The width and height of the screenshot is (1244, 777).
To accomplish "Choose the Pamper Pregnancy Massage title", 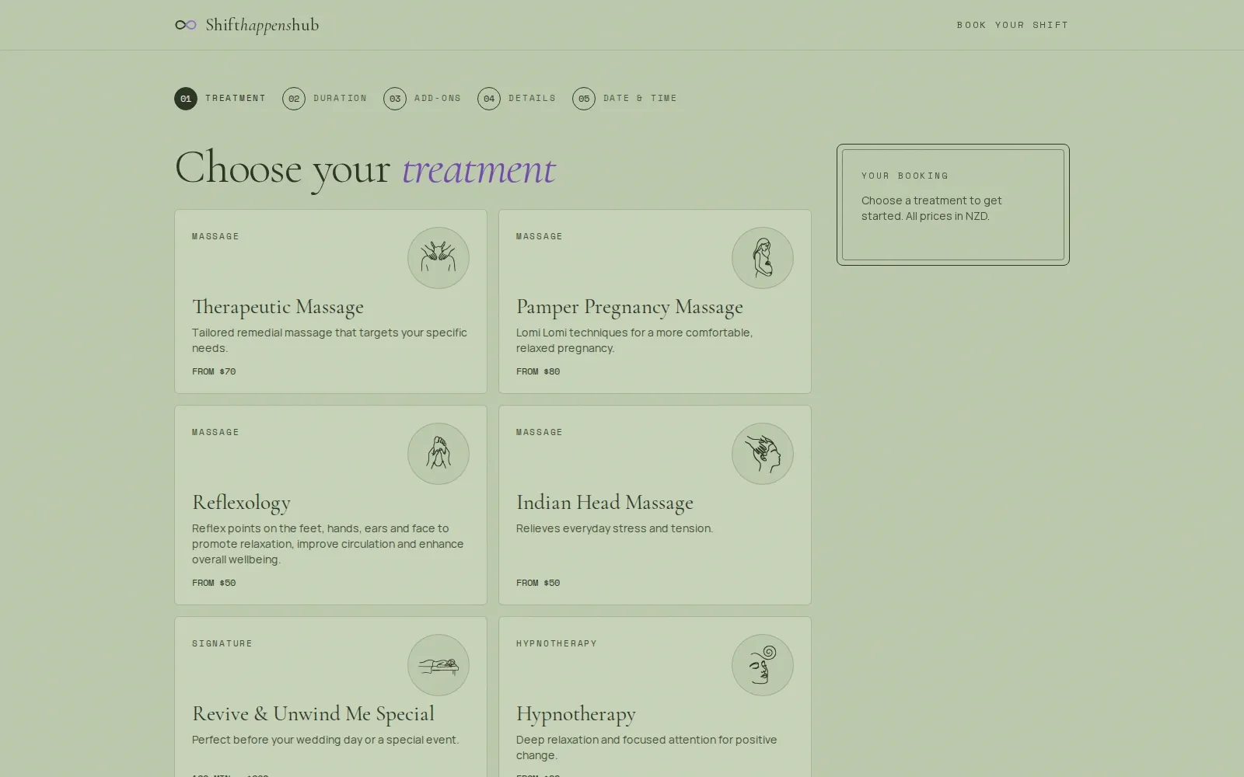I will 629,307.
